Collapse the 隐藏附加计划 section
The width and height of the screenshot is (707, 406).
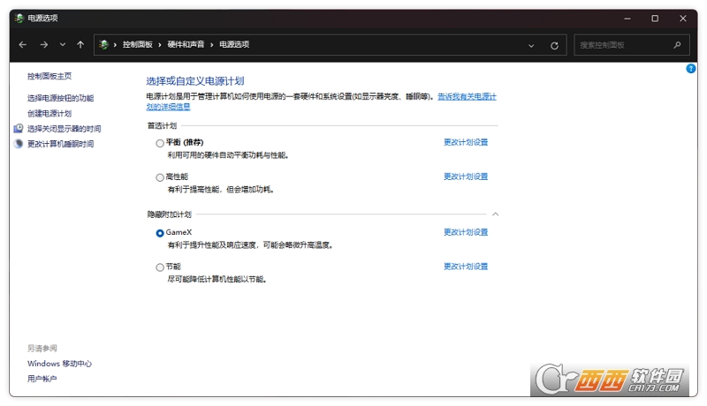point(496,214)
